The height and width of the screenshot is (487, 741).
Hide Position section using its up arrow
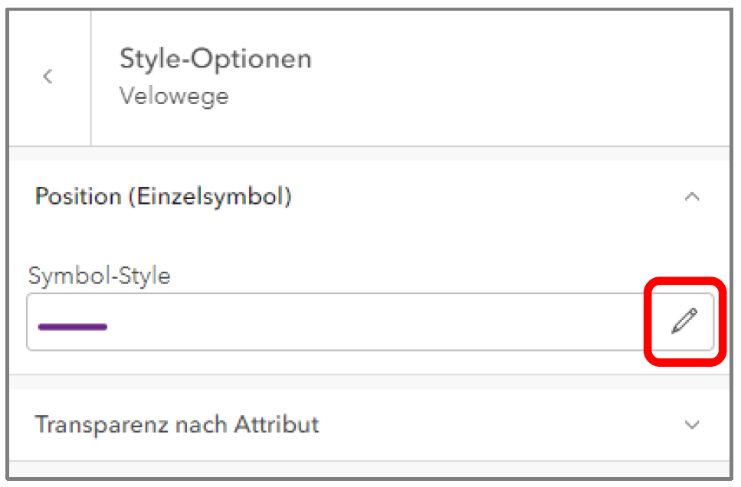tap(692, 197)
